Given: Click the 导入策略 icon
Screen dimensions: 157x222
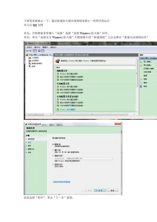Looking at the screenshot, I should click(141, 62).
